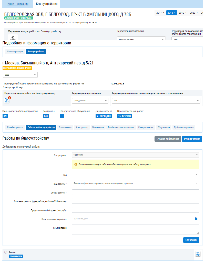The image size is (205, 262).
Task: Open the empty Год dropdown in the form
Action: (x=135, y=174)
